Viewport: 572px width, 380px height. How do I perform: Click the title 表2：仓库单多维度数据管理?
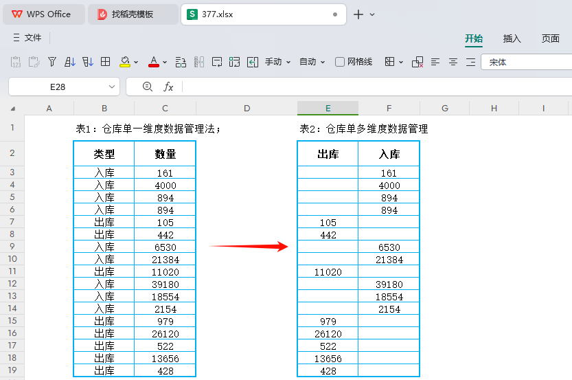point(364,128)
